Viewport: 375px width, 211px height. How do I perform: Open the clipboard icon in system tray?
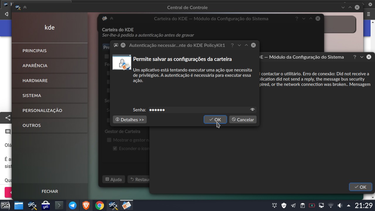point(302,205)
